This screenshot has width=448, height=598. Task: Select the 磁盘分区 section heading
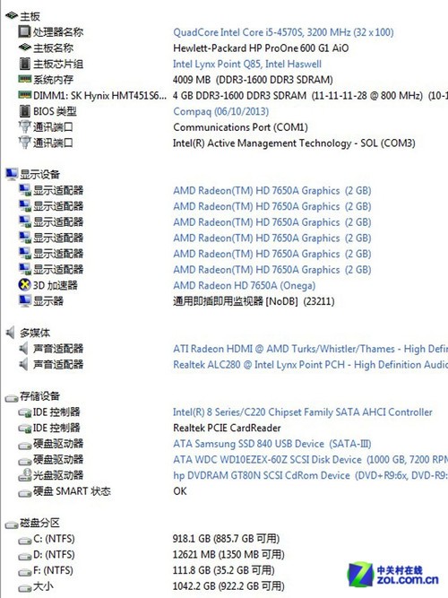click(x=39, y=523)
